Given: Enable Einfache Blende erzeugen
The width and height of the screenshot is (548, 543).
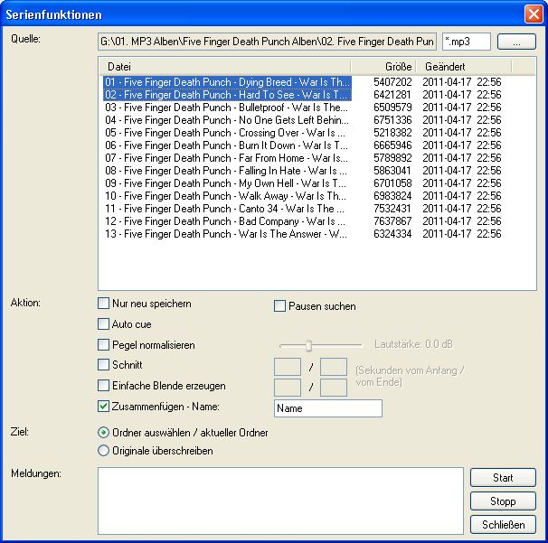Looking at the screenshot, I should [103, 386].
